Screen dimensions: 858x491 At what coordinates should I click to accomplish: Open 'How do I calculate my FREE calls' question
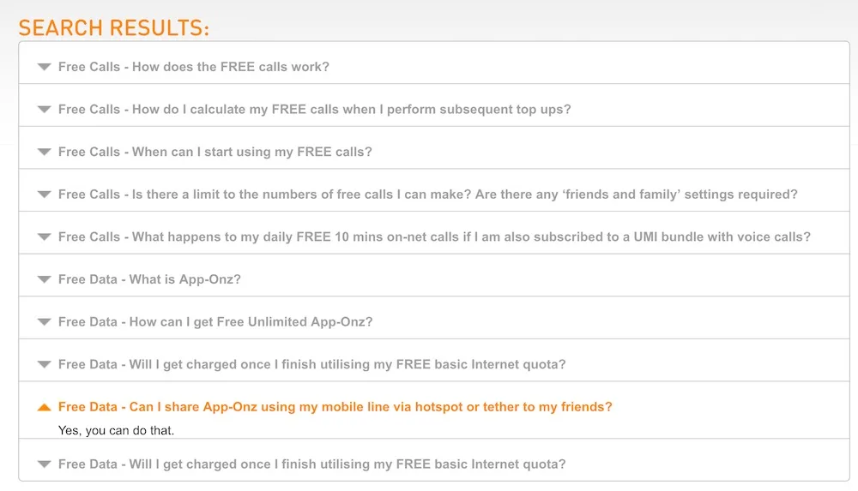click(x=315, y=110)
